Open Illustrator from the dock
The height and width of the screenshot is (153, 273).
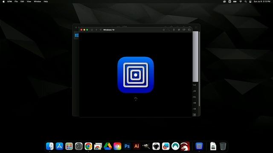136,146
